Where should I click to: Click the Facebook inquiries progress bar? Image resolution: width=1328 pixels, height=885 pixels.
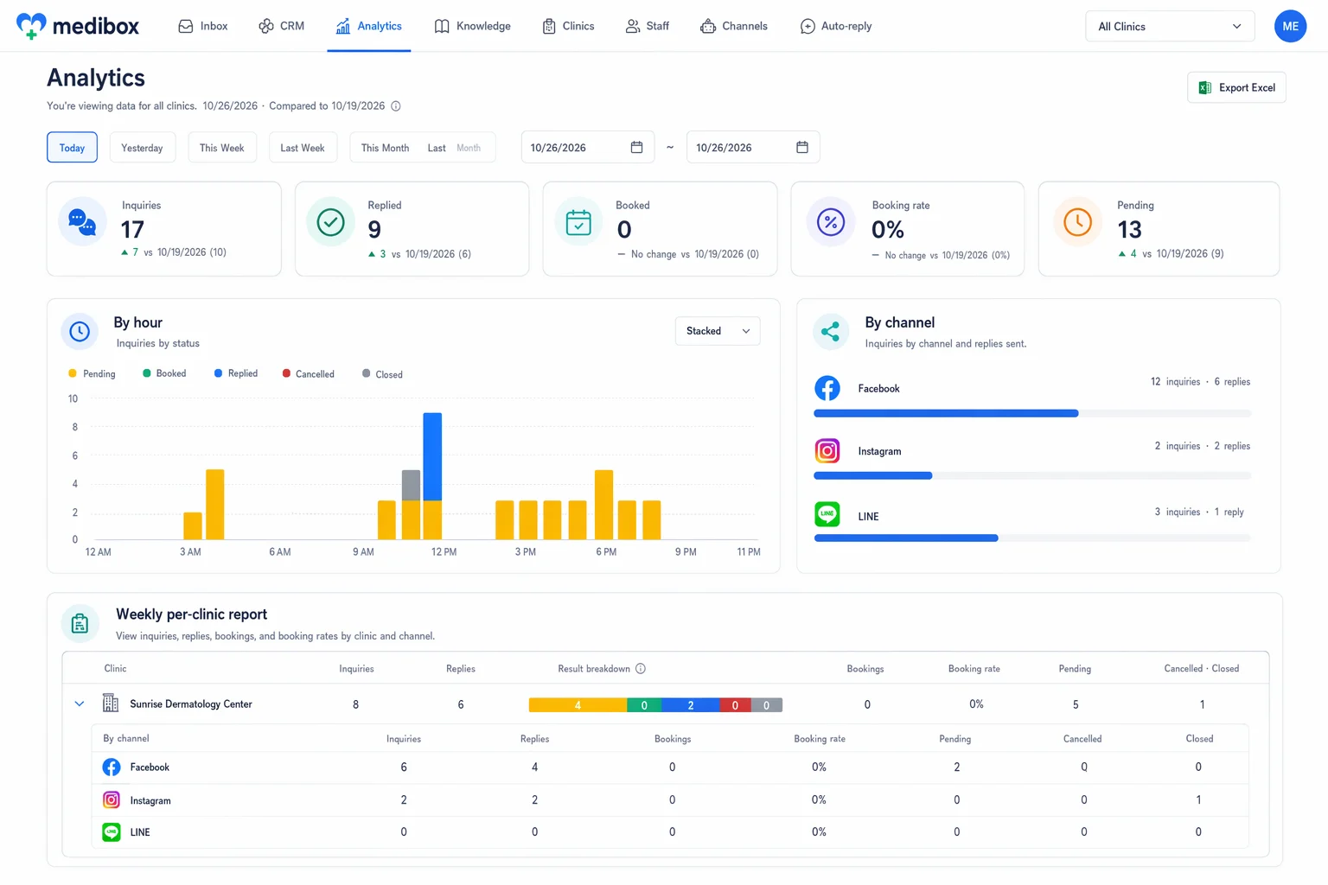(1032, 413)
